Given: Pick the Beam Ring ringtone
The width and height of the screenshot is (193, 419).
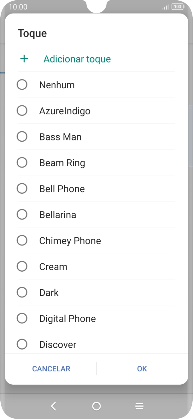Looking at the screenshot, I should [22, 163].
